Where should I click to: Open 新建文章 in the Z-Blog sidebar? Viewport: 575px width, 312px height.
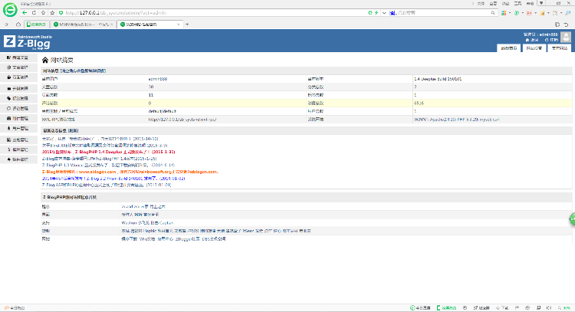(18, 58)
